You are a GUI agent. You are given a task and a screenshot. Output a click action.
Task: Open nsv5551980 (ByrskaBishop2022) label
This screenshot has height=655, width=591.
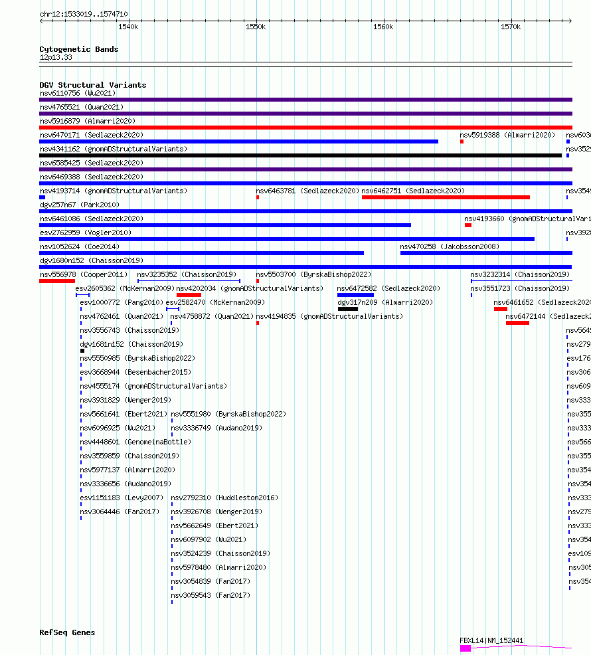point(228,414)
